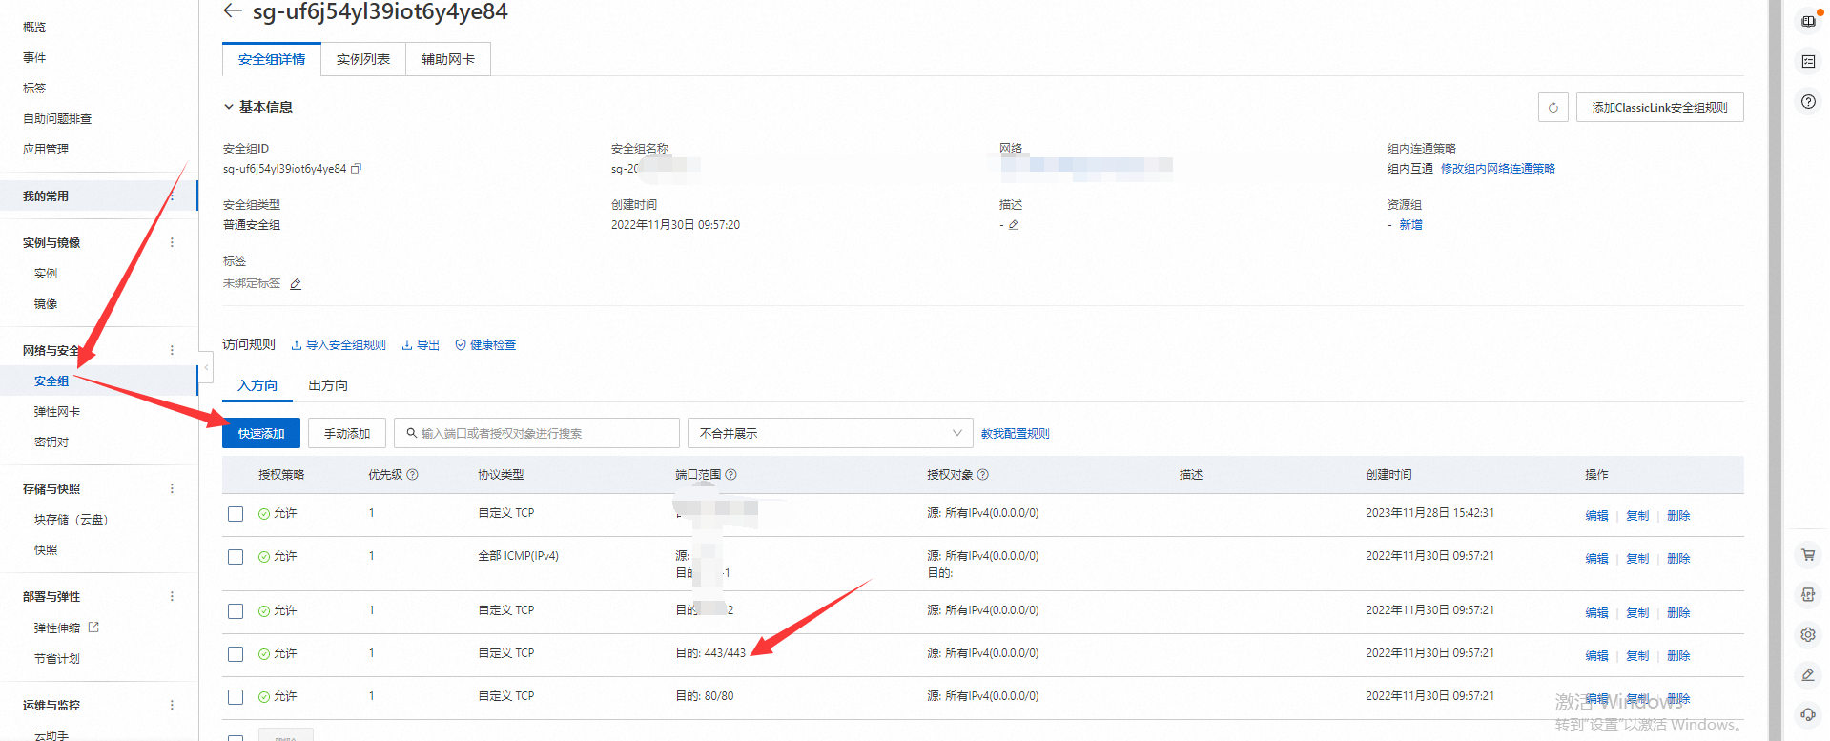Image resolution: width=1830 pixels, height=741 pixels.
Task: Open the shopping cart icon in right sidebar
Action: (x=1807, y=554)
